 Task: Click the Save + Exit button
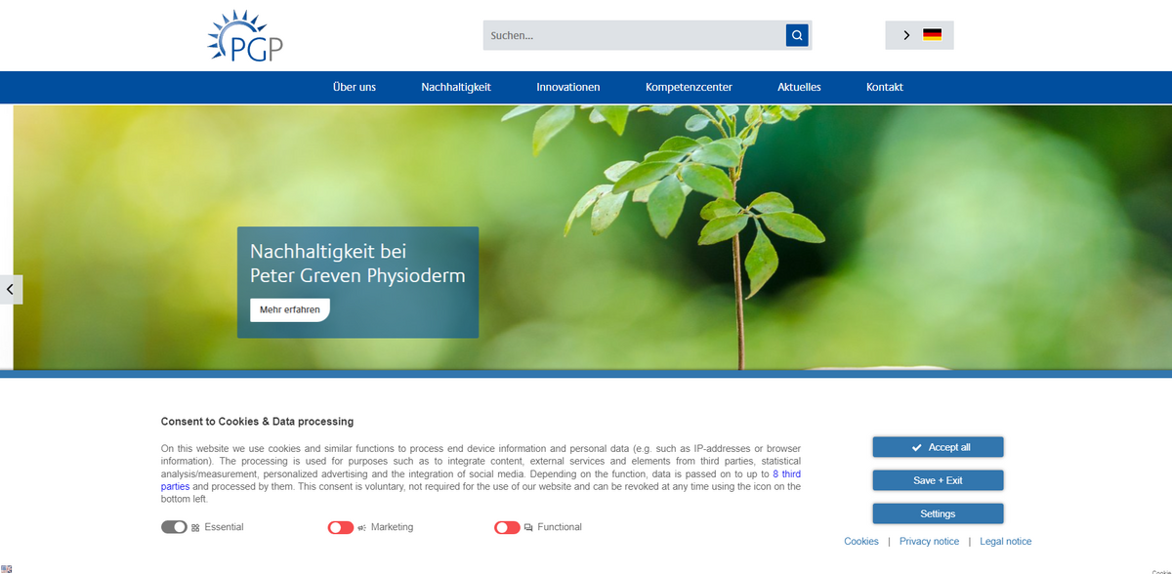(x=938, y=480)
